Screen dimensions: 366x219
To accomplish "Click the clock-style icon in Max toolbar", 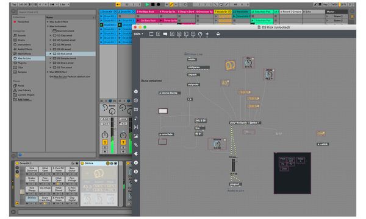I will tap(200, 34).
